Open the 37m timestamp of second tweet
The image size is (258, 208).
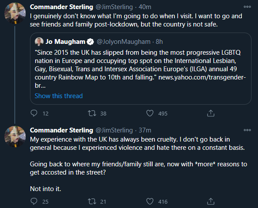(145, 130)
